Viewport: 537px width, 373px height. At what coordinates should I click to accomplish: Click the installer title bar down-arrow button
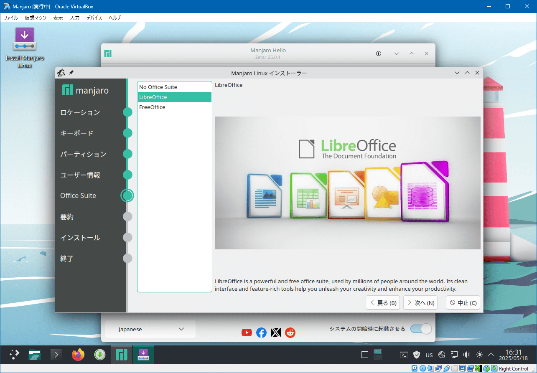(x=457, y=73)
